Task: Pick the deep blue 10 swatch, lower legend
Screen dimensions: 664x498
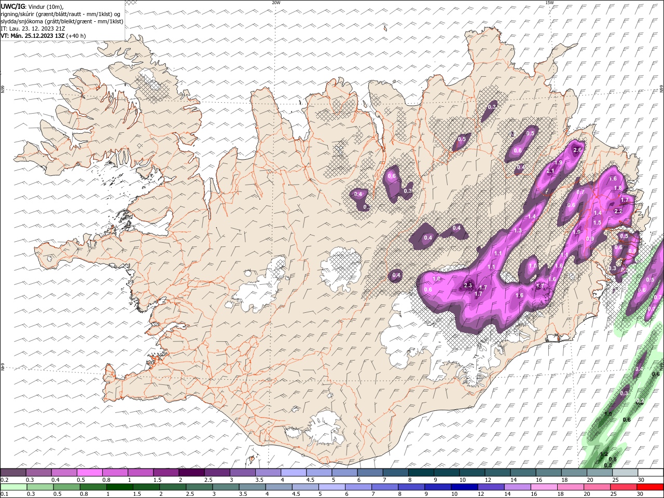Action: [464, 487]
